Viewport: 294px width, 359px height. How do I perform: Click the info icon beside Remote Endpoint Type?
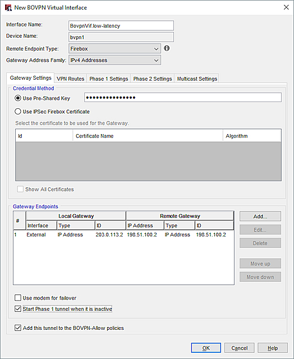(167, 48)
